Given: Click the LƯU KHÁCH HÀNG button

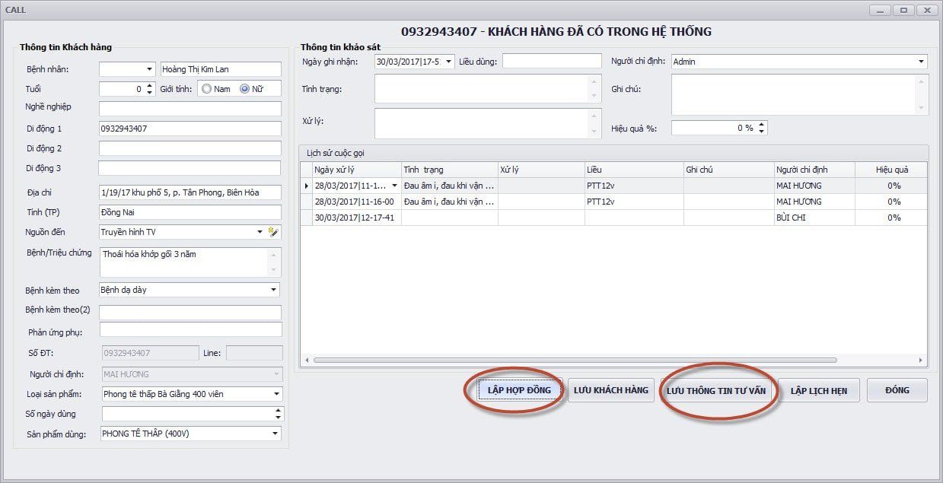Looking at the screenshot, I should [611, 391].
